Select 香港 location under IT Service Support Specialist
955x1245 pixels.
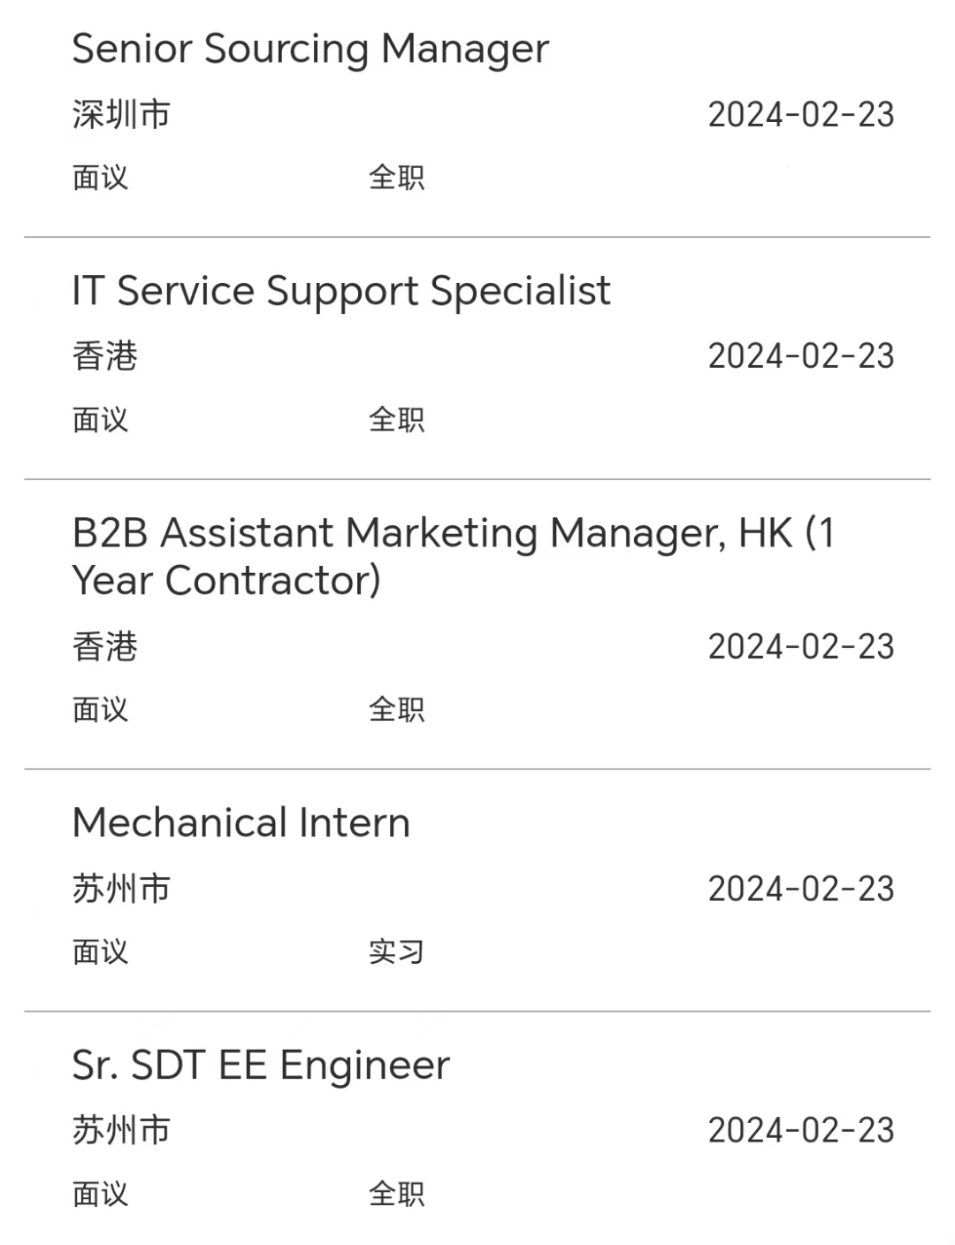click(105, 356)
